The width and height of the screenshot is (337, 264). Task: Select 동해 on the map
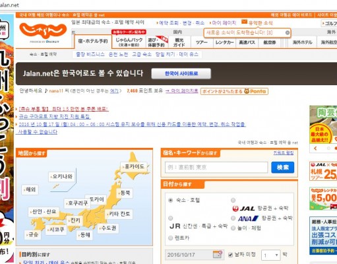click(x=84, y=235)
